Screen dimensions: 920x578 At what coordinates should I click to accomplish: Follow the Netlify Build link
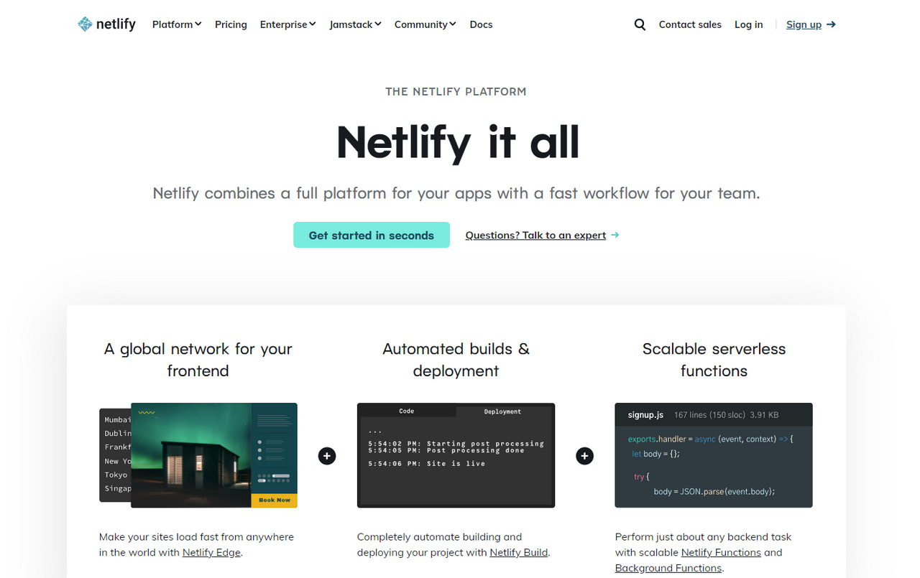(519, 552)
